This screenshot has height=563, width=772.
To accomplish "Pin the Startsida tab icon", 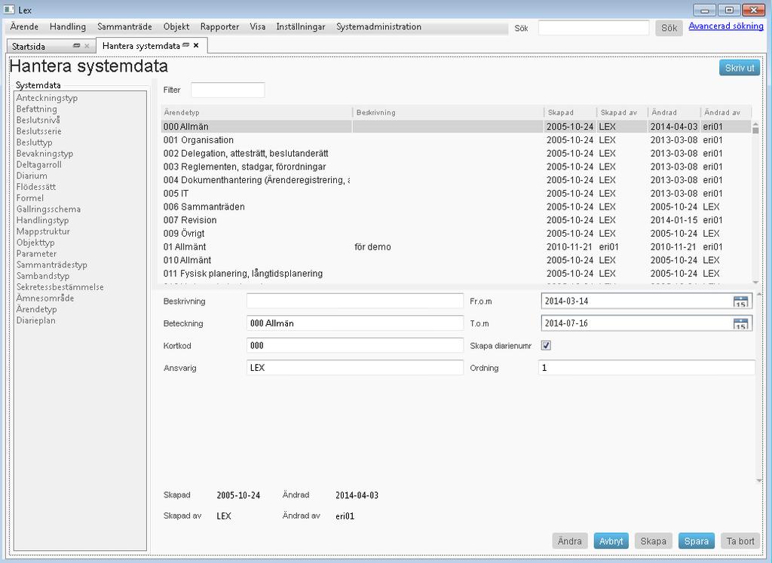I will [76, 46].
